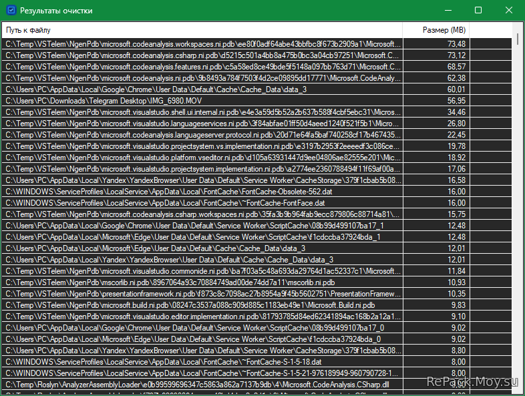This screenshot has height=396, width=525.
Task: Select the ~FontCache-FontFace.dat row
Action: point(200,202)
